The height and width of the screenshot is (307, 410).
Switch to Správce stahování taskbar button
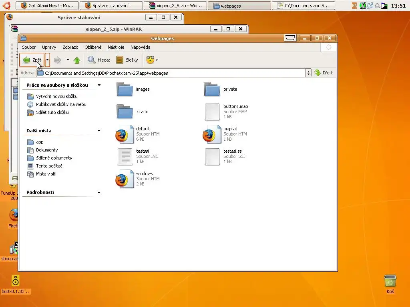point(111,6)
